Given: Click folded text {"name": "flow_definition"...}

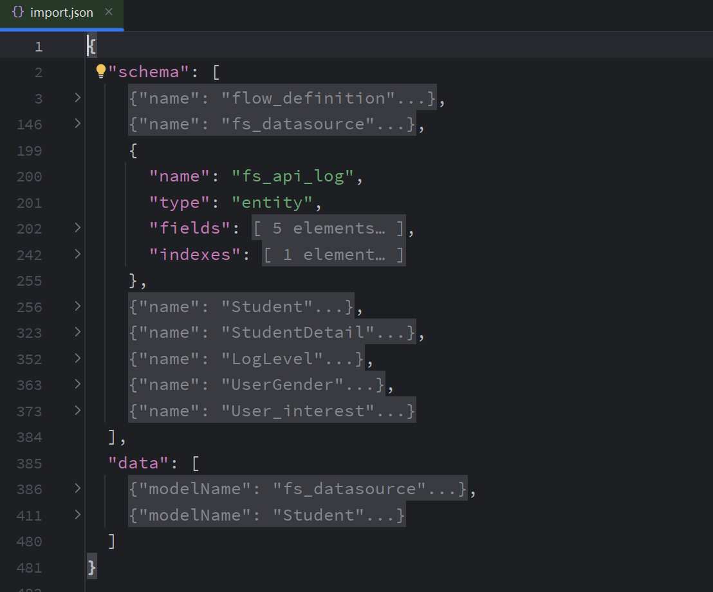Looking at the screenshot, I should 282,98.
